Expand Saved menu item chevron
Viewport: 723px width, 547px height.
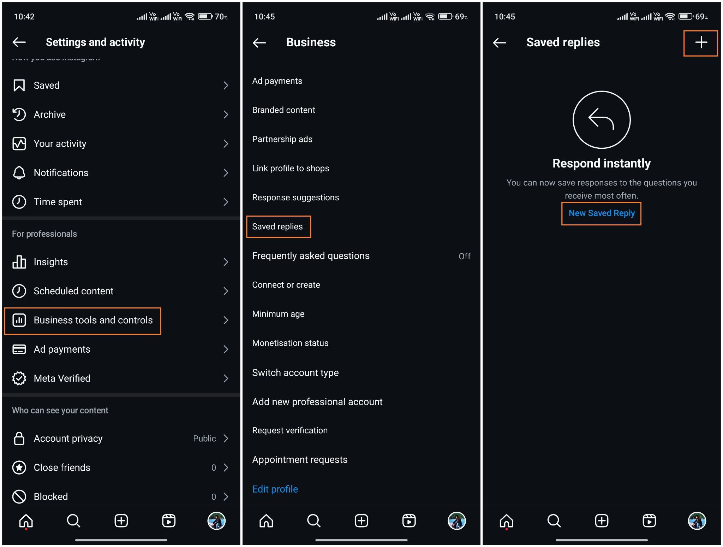click(228, 85)
